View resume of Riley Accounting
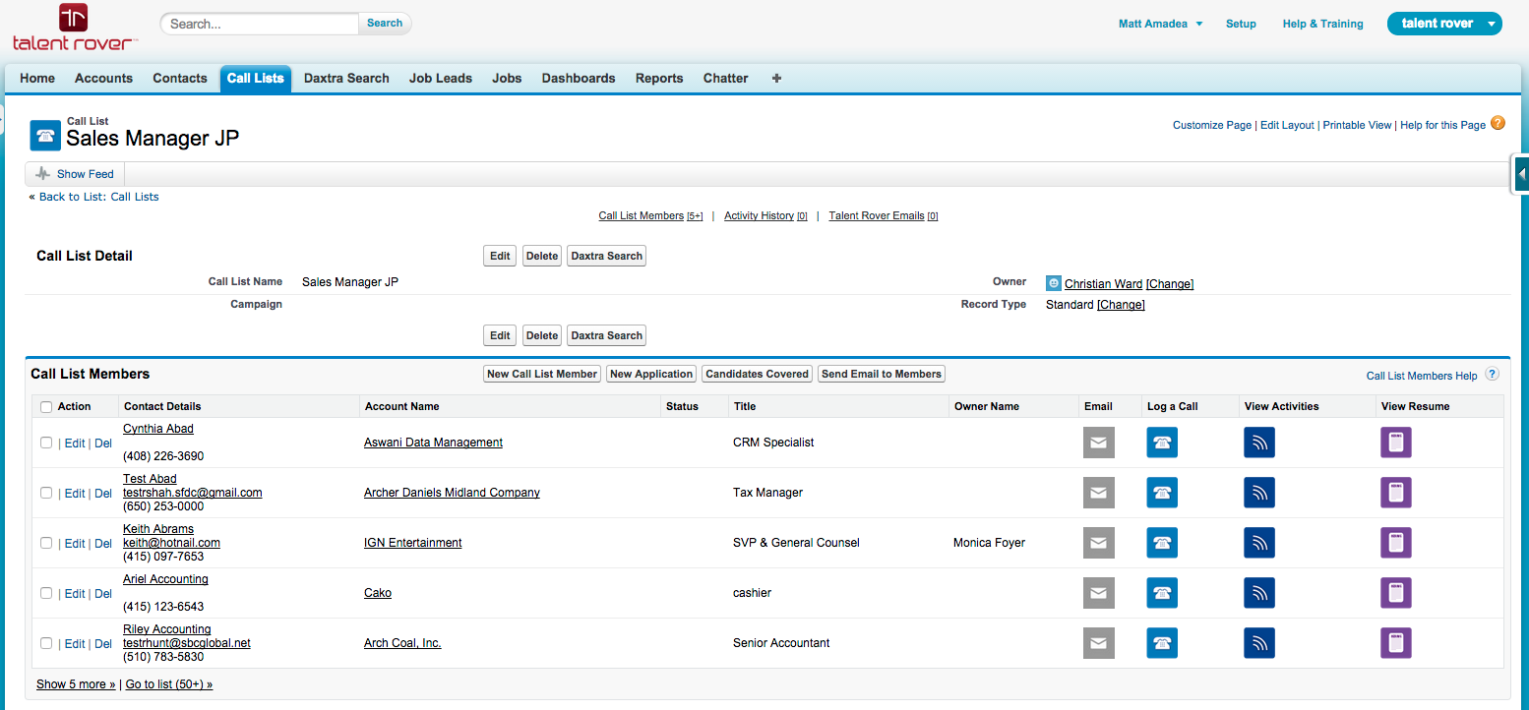This screenshot has width=1529, height=710. [x=1396, y=643]
